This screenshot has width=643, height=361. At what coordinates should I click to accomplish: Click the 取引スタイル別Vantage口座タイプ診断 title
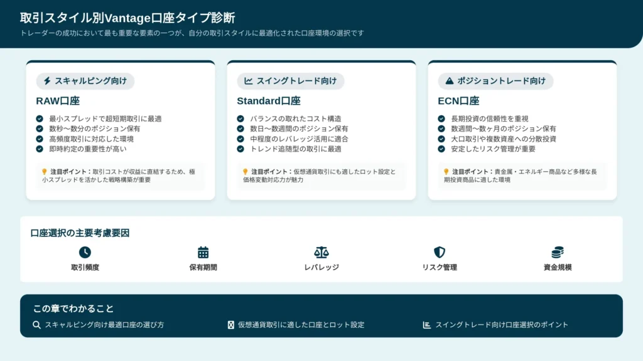tap(127, 18)
